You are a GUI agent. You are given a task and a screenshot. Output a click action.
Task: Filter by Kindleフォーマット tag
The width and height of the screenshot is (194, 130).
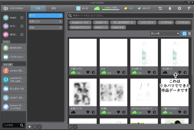click(80, 22)
